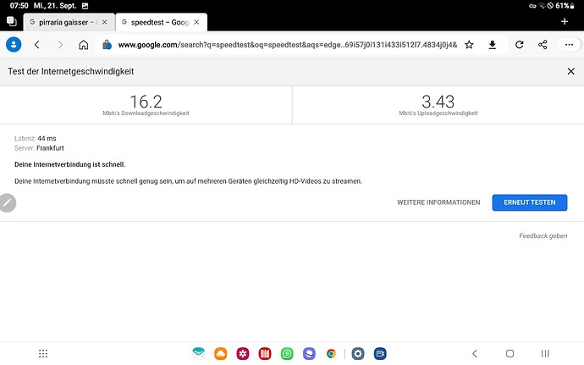
Task: Open downloads via the download icon
Action: click(493, 45)
